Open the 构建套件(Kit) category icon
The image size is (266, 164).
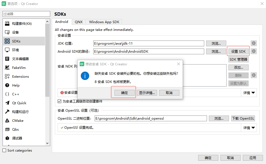7,23
